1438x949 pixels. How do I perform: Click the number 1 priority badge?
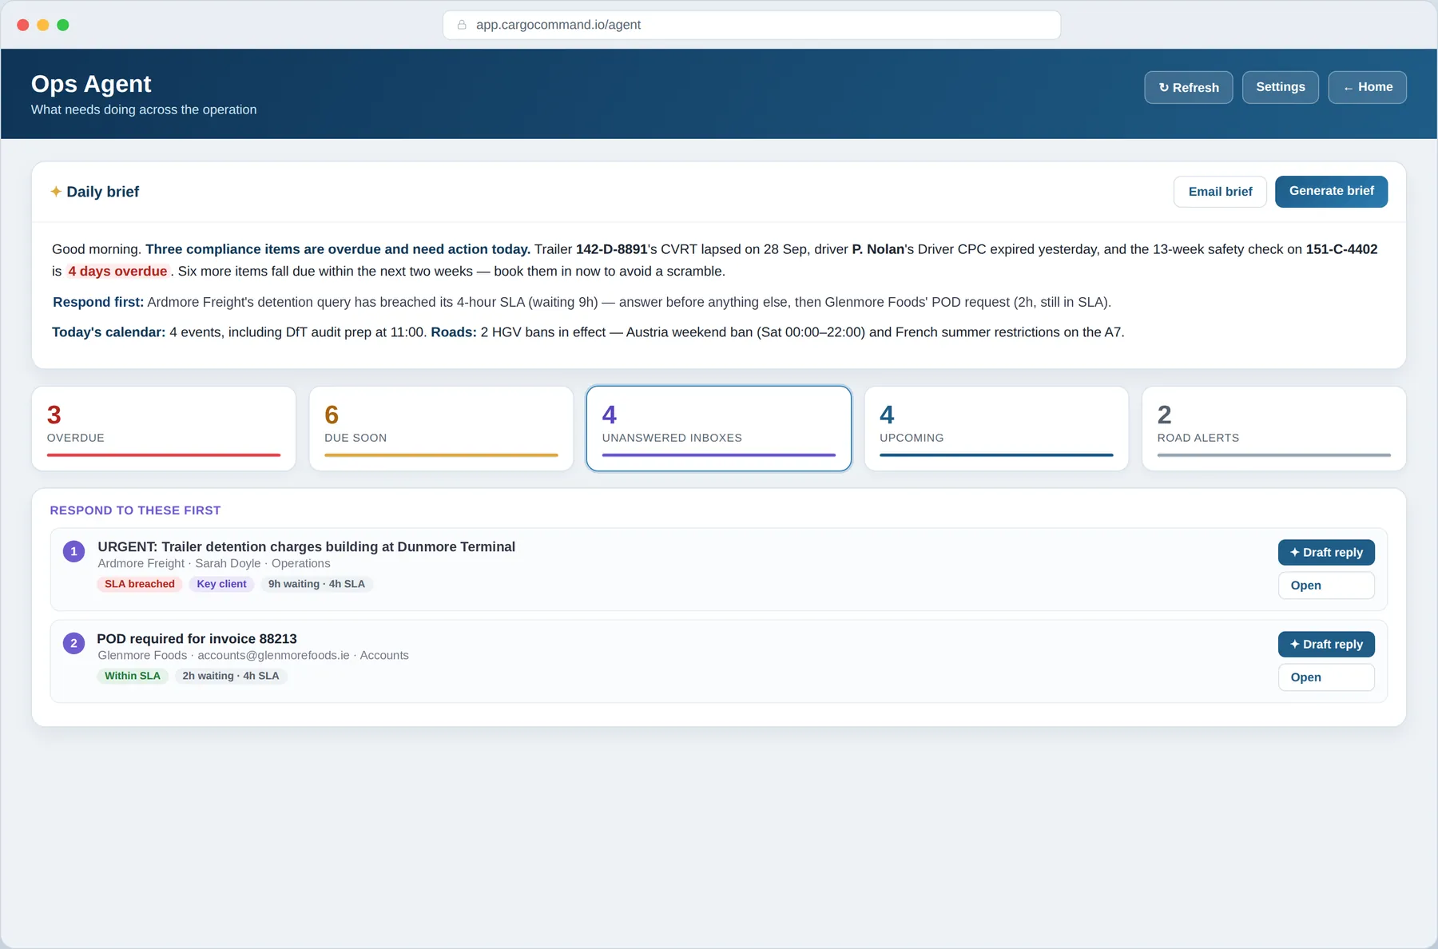click(74, 551)
